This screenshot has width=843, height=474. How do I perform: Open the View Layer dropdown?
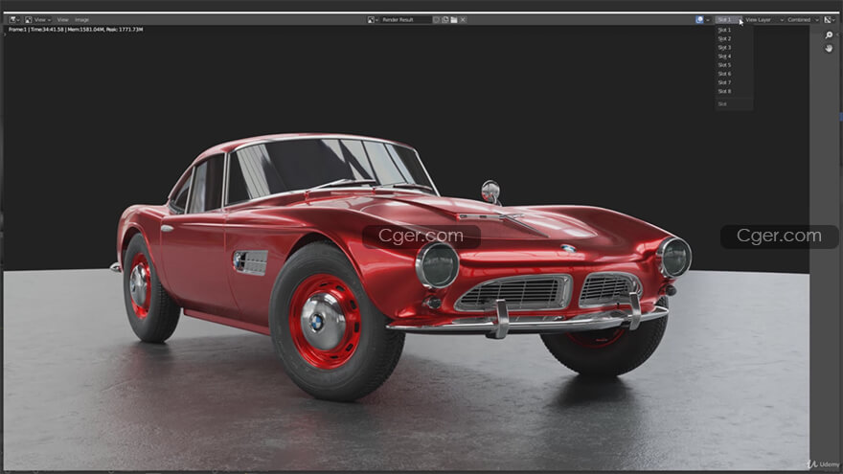764,20
